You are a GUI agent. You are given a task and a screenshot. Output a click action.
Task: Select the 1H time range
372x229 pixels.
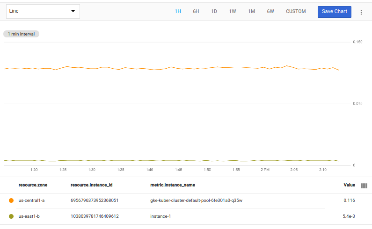coord(178,12)
